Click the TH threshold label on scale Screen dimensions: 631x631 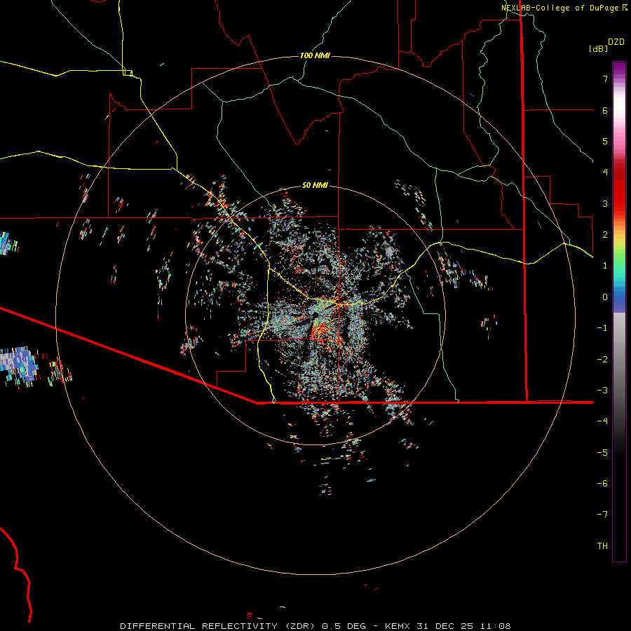[x=602, y=546]
